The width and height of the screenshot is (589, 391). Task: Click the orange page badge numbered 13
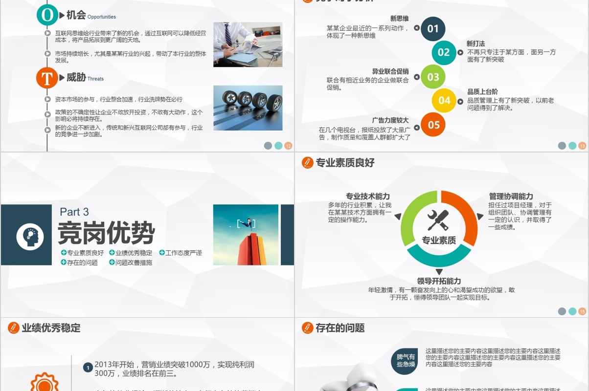pyautogui.click(x=582, y=146)
